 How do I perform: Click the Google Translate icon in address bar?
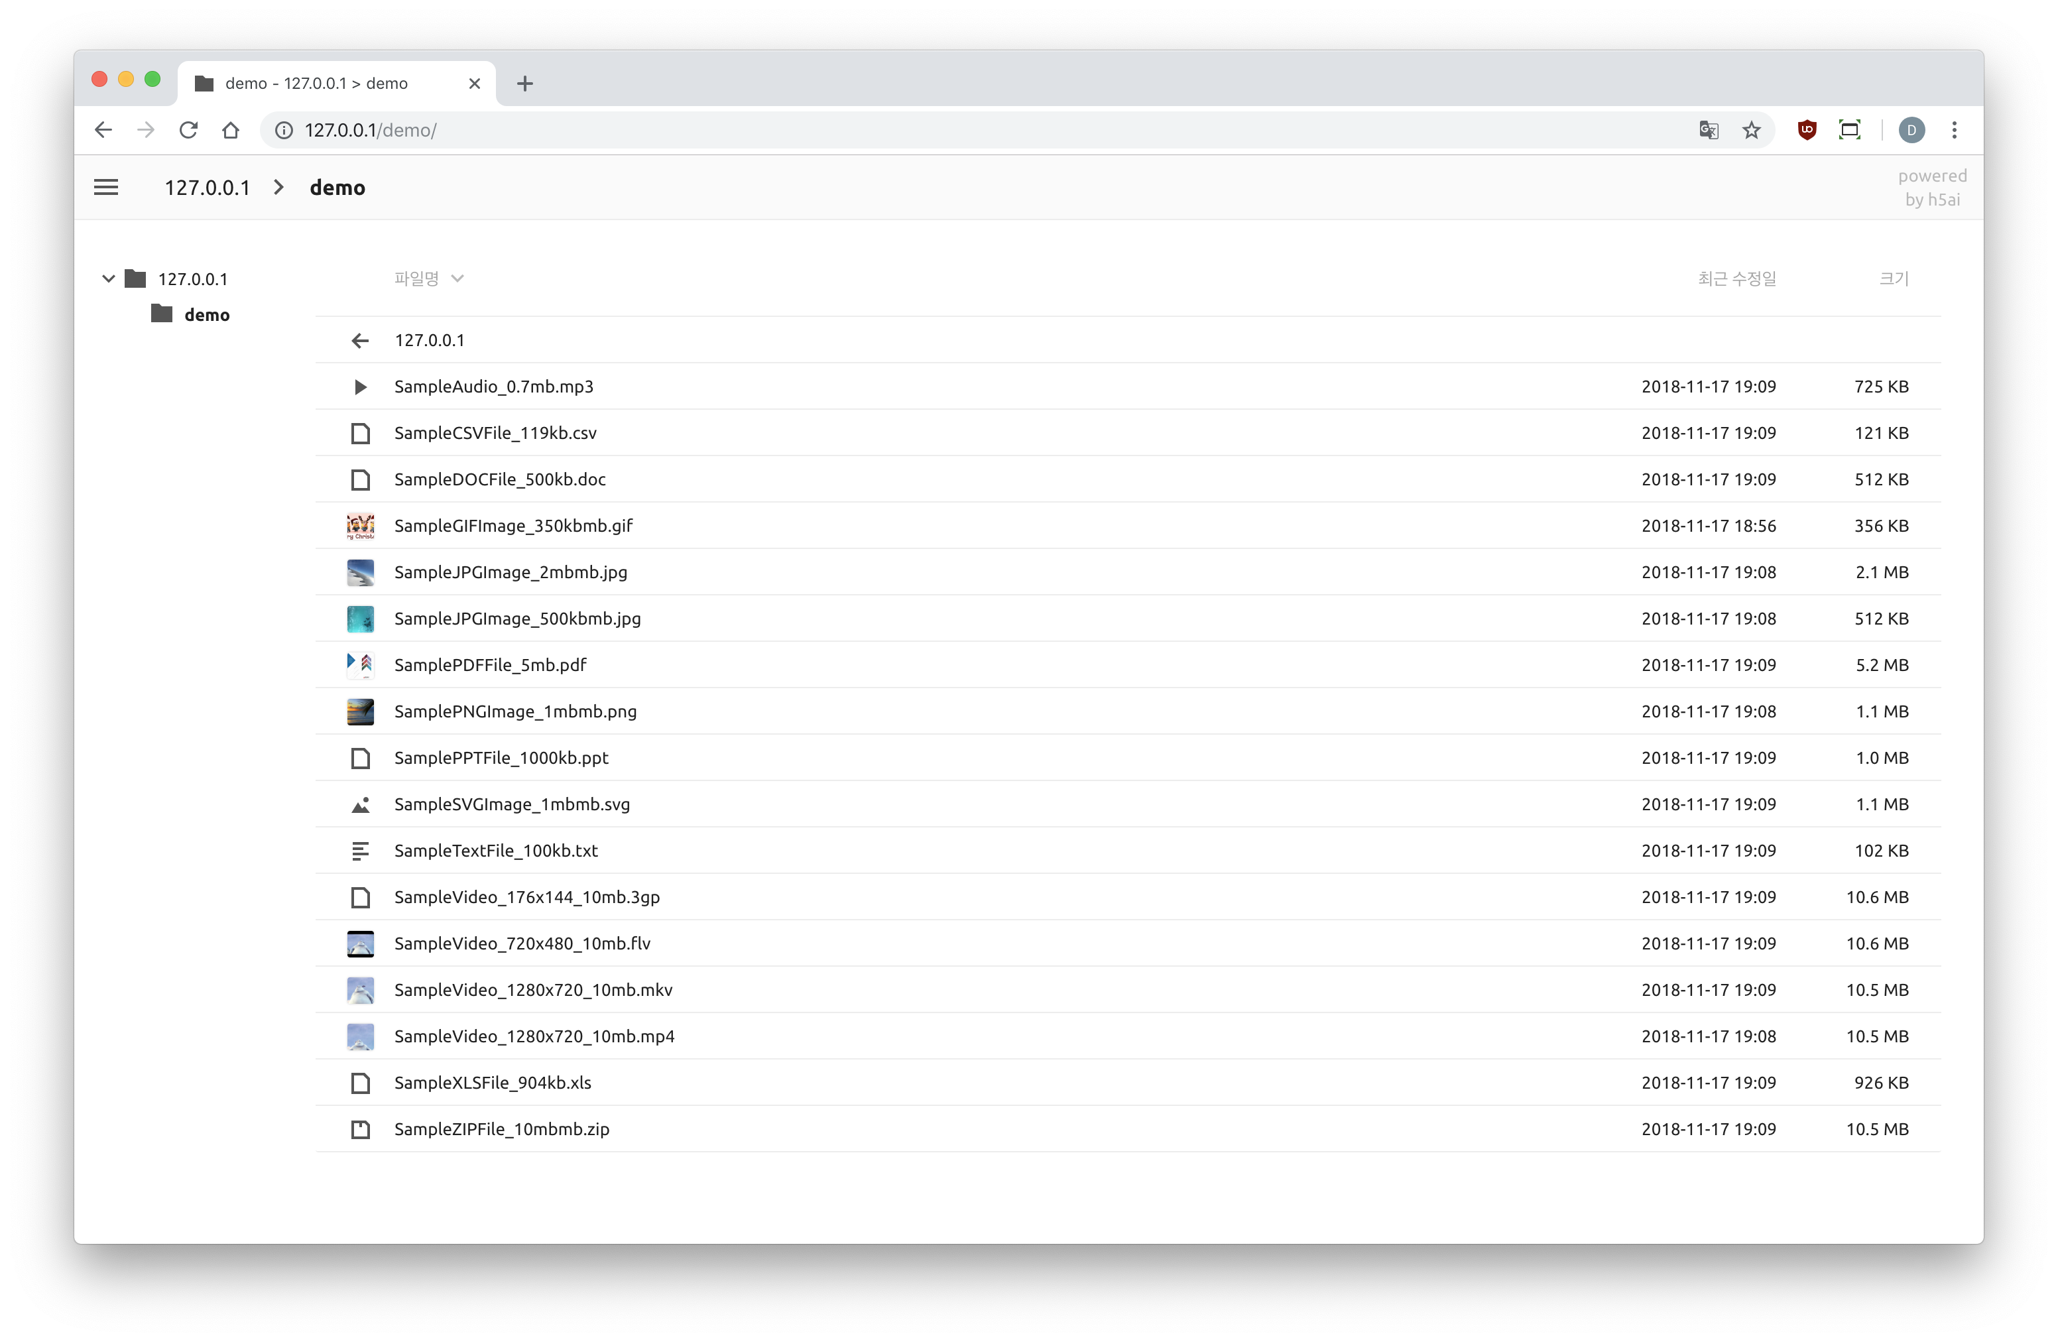1708,131
